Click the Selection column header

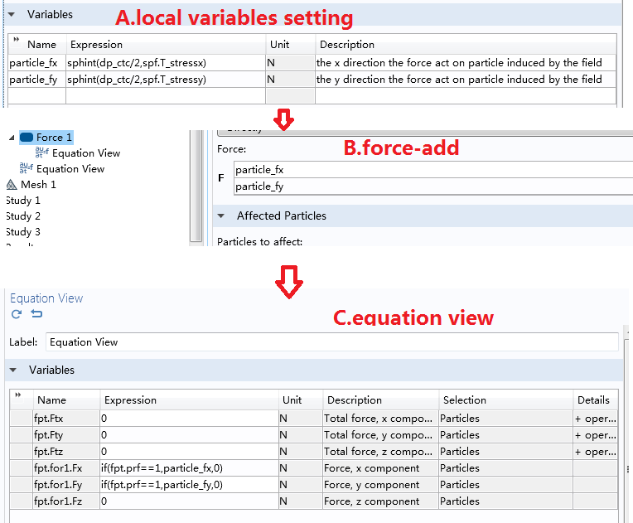tap(464, 400)
